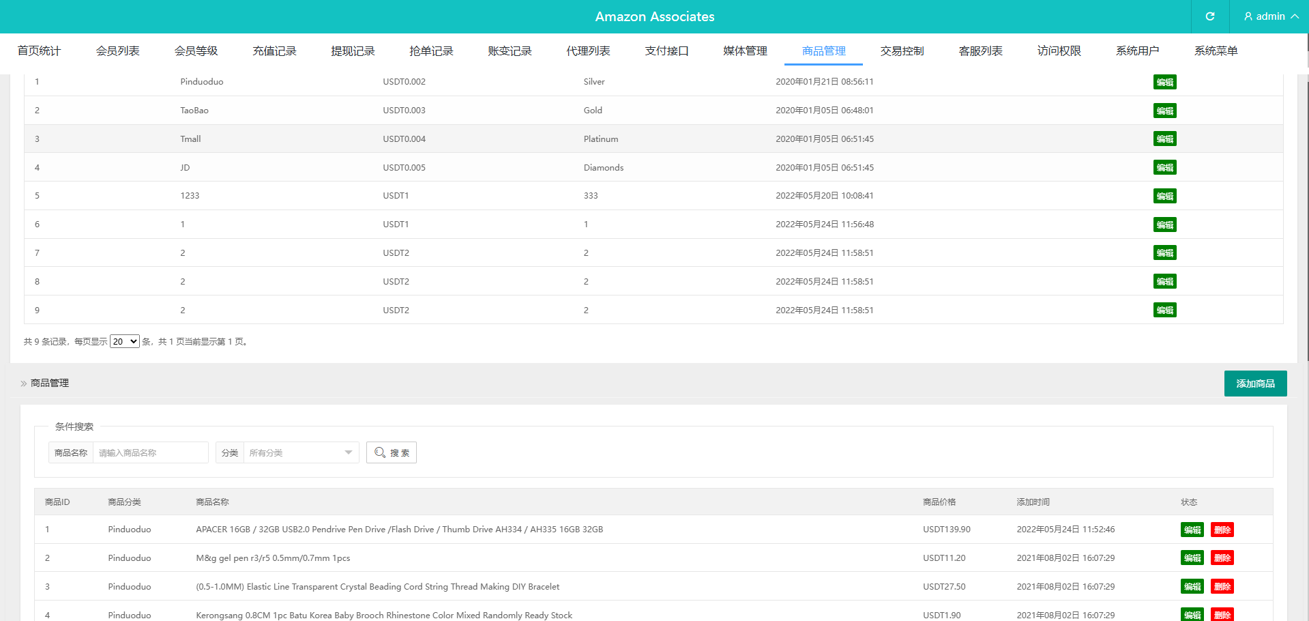Screen dimensions: 1309x621
Task: Edit the TaoBao Gold category row
Action: pos(1164,111)
